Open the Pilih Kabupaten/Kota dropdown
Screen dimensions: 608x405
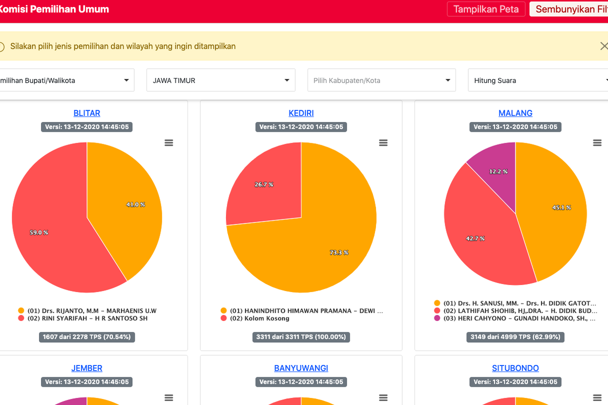tap(381, 80)
